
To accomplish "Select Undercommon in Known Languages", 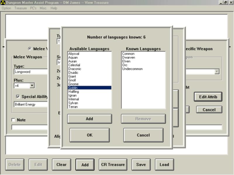I will 132,69.
